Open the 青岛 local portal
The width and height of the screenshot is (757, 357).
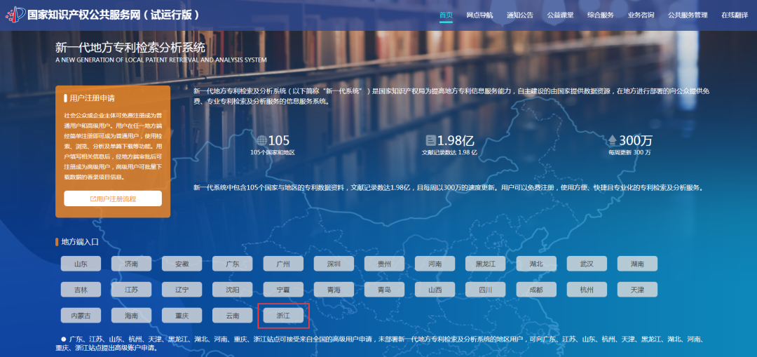[x=384, y=290]
